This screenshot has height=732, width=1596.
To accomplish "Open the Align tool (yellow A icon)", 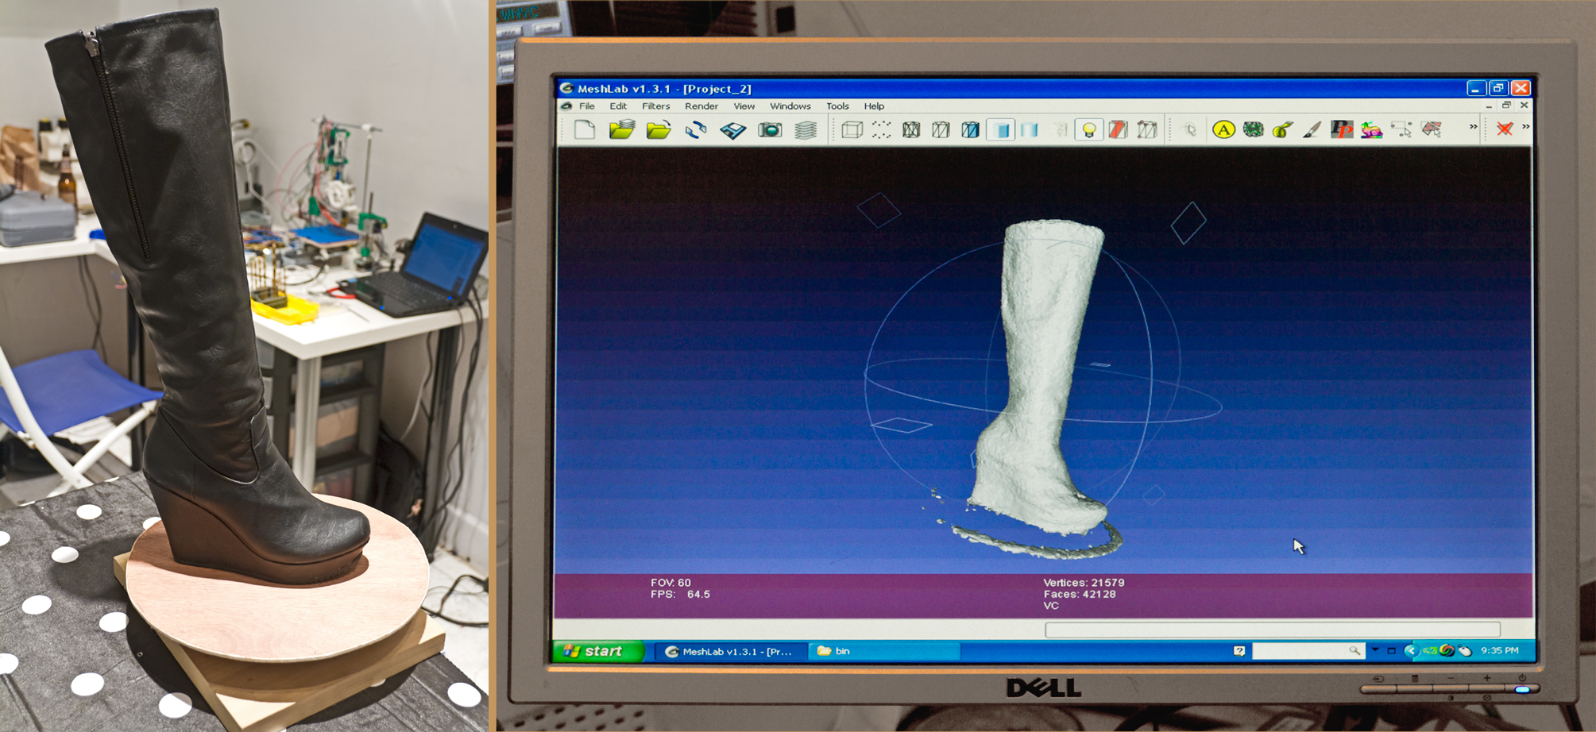I will (x=1223, y=129).
